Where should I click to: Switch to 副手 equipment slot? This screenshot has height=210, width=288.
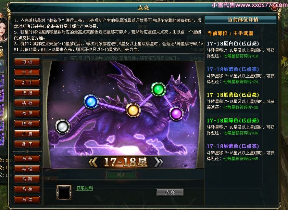pos(27,82)
